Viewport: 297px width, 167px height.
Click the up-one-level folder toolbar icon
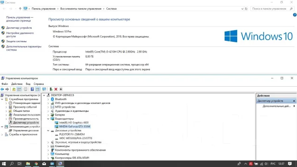[14, 89]
